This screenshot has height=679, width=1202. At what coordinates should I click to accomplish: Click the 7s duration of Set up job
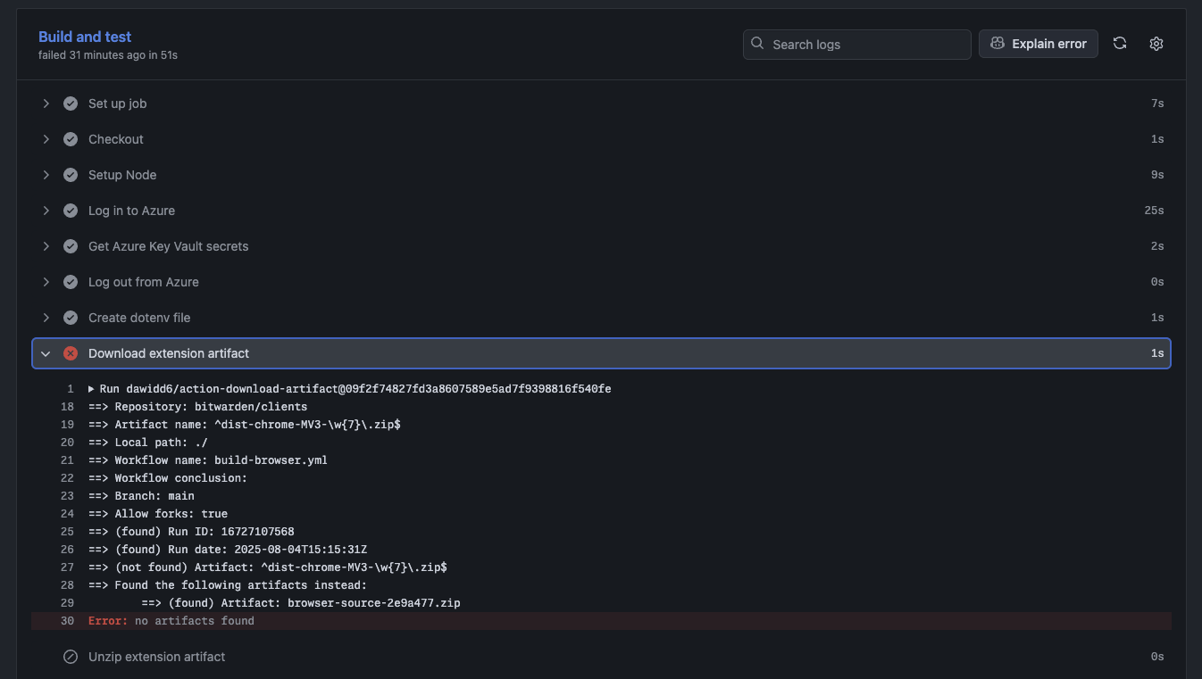click(x=1157, y=104)
